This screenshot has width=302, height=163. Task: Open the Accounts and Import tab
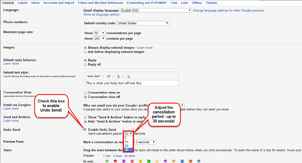tap(59, 3)
